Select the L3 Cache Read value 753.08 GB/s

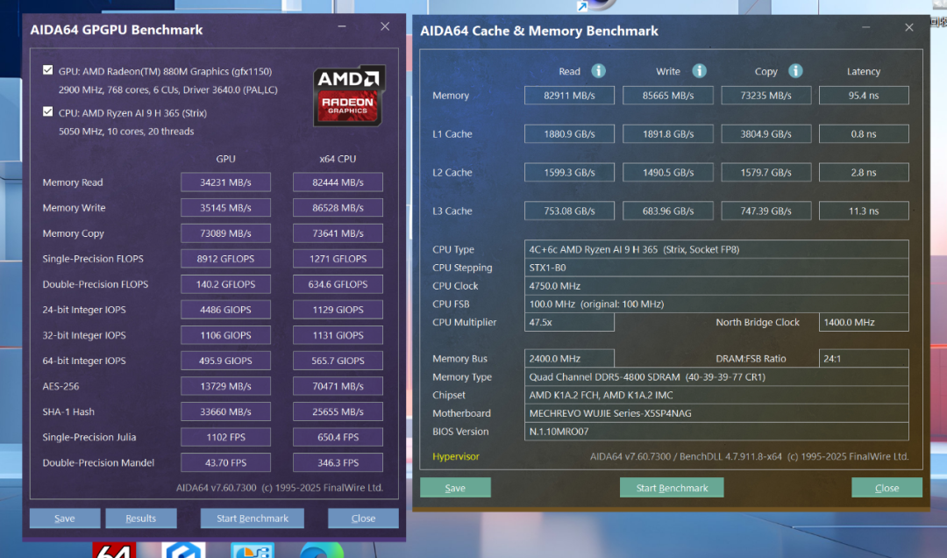pos(570,211)
